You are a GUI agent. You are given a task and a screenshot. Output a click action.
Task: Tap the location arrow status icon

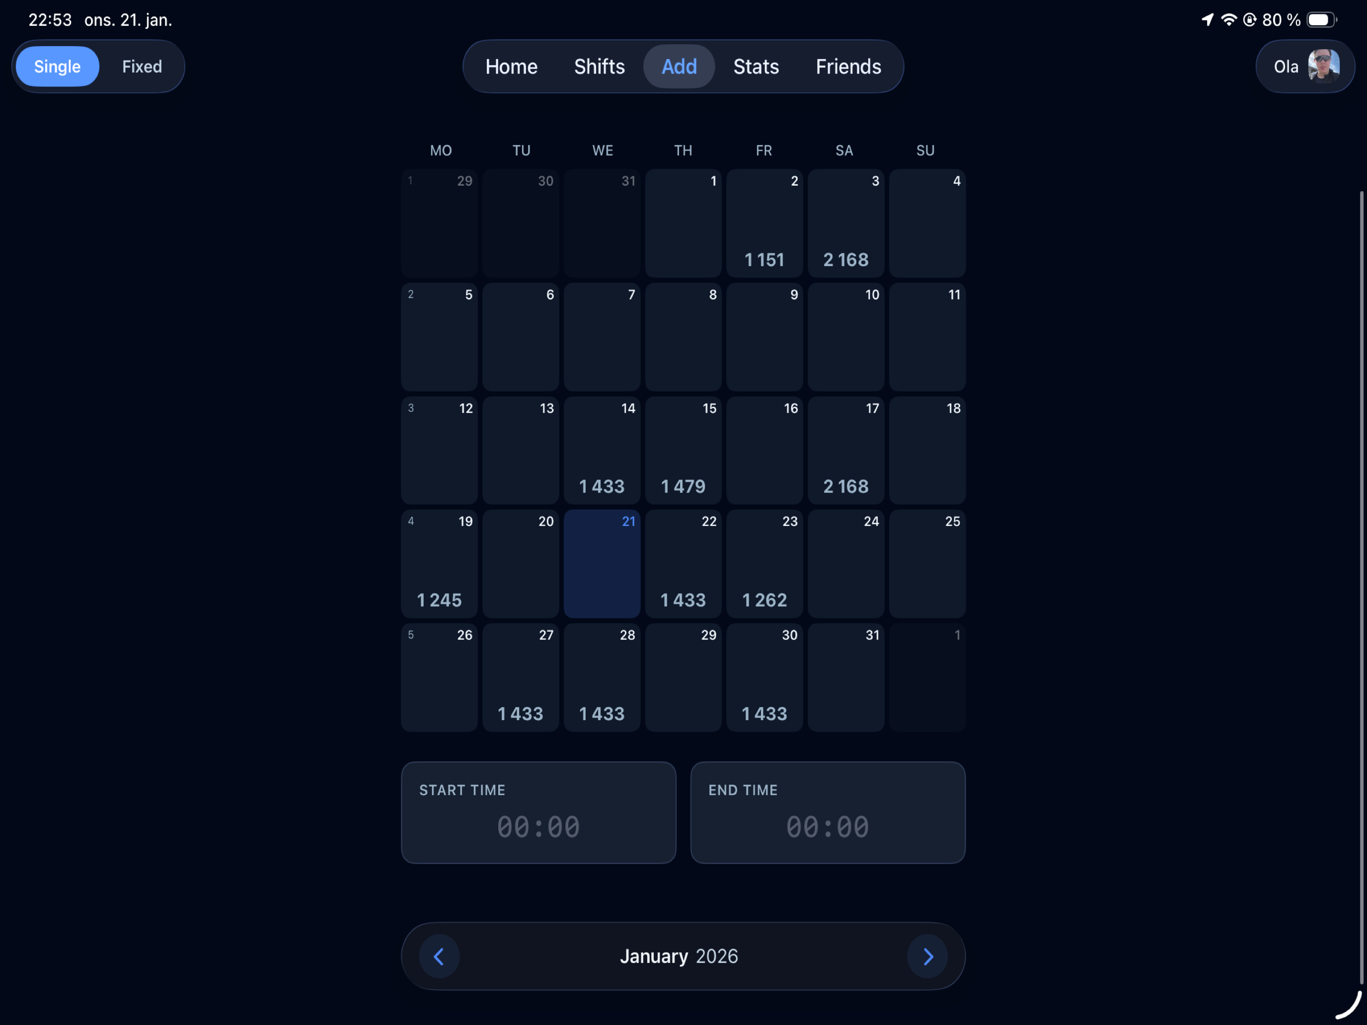pos(1207,20)
